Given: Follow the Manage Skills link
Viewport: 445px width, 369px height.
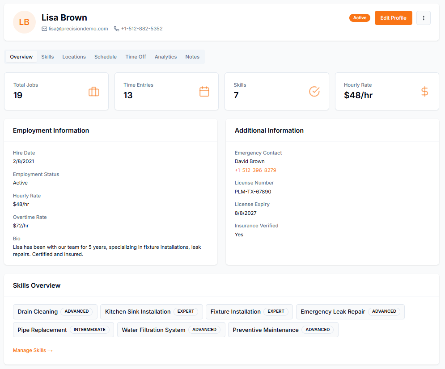Looking at the screenshot, I should click(x=33, y=350).
